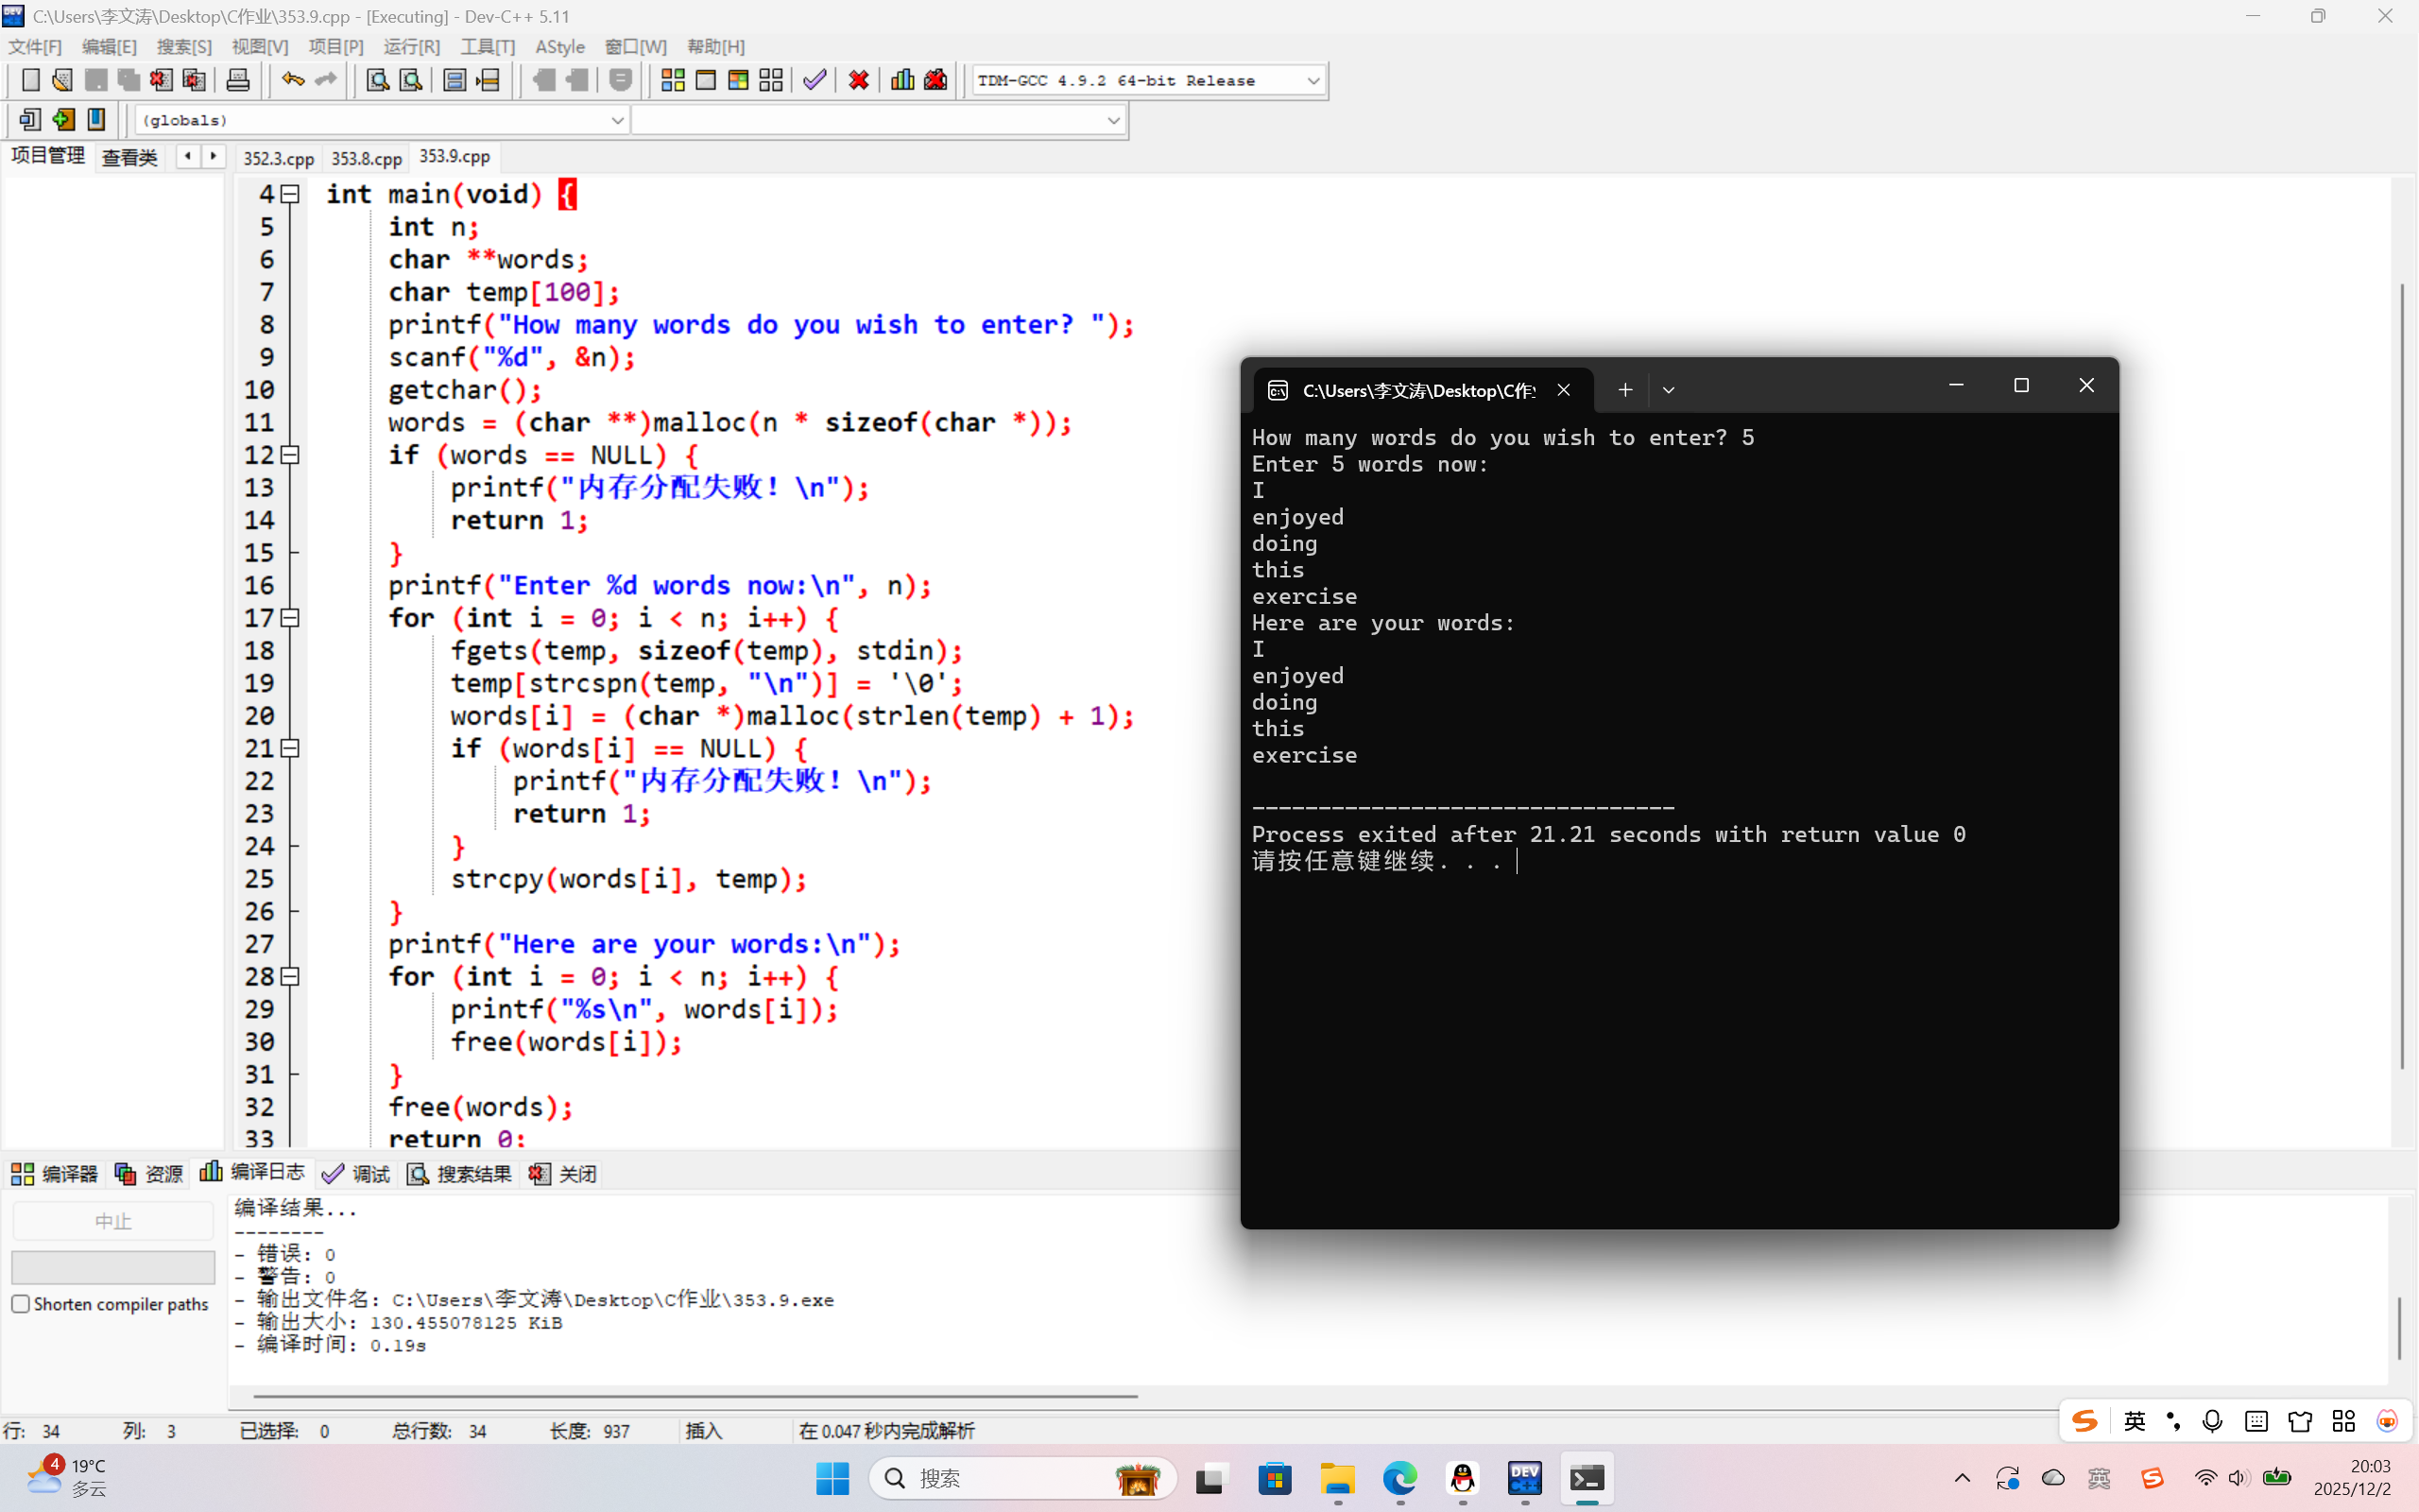This screenshot has height=1512, width=2419.
Task: Open the 运行[R] menu
Action: [411, 47]
